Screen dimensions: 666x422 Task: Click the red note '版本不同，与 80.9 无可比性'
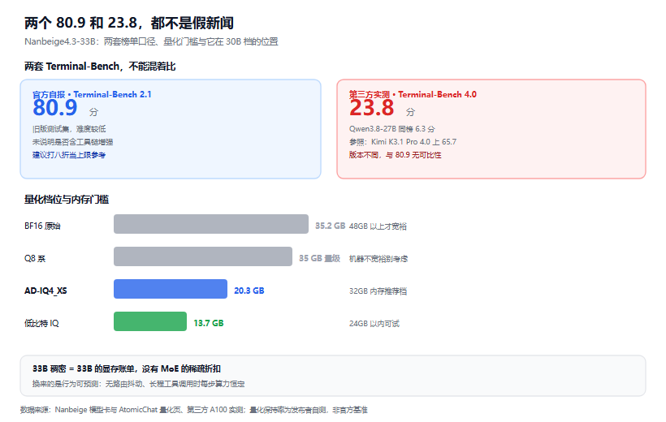395,155
